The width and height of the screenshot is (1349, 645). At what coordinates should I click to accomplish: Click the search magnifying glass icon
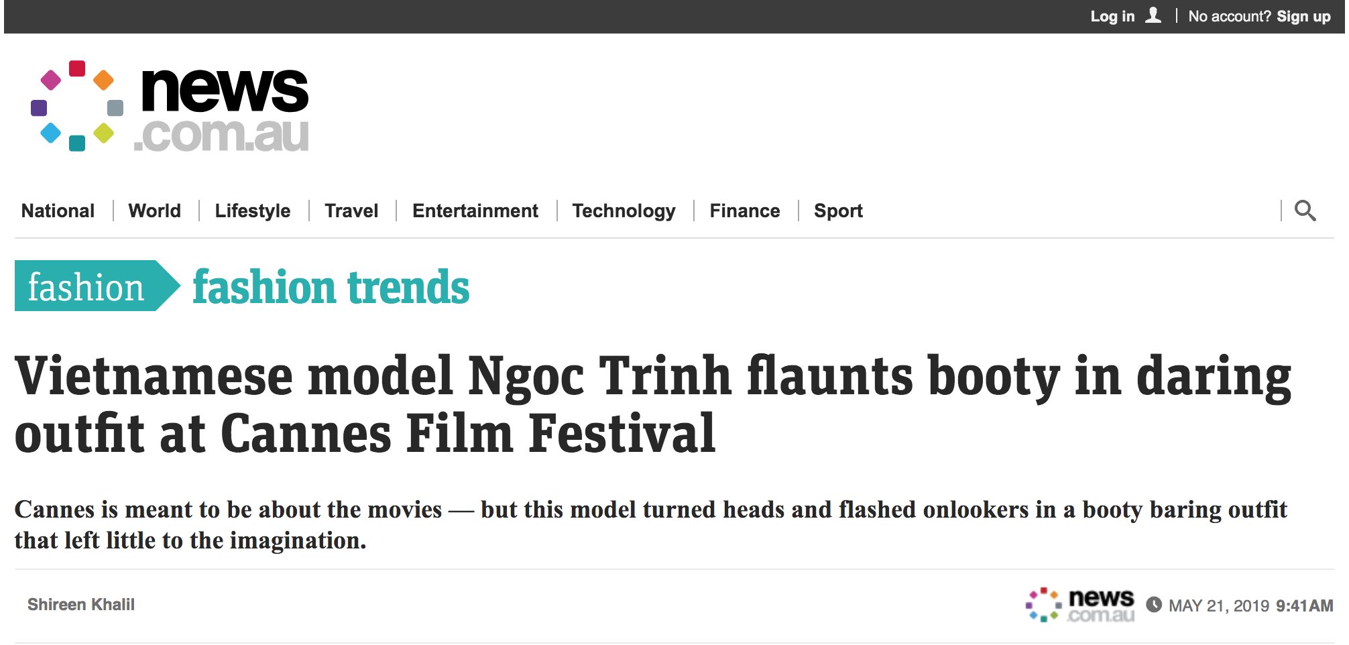(1304, 211)
